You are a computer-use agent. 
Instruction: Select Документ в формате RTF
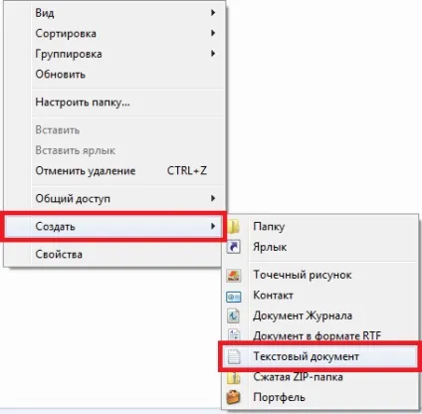320,335
